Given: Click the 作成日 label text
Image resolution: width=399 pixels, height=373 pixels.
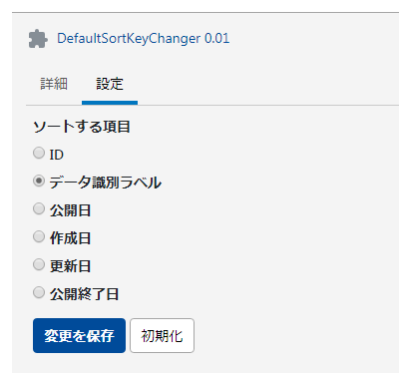Looking at the screenshot, I should click(x=70, y=238).
